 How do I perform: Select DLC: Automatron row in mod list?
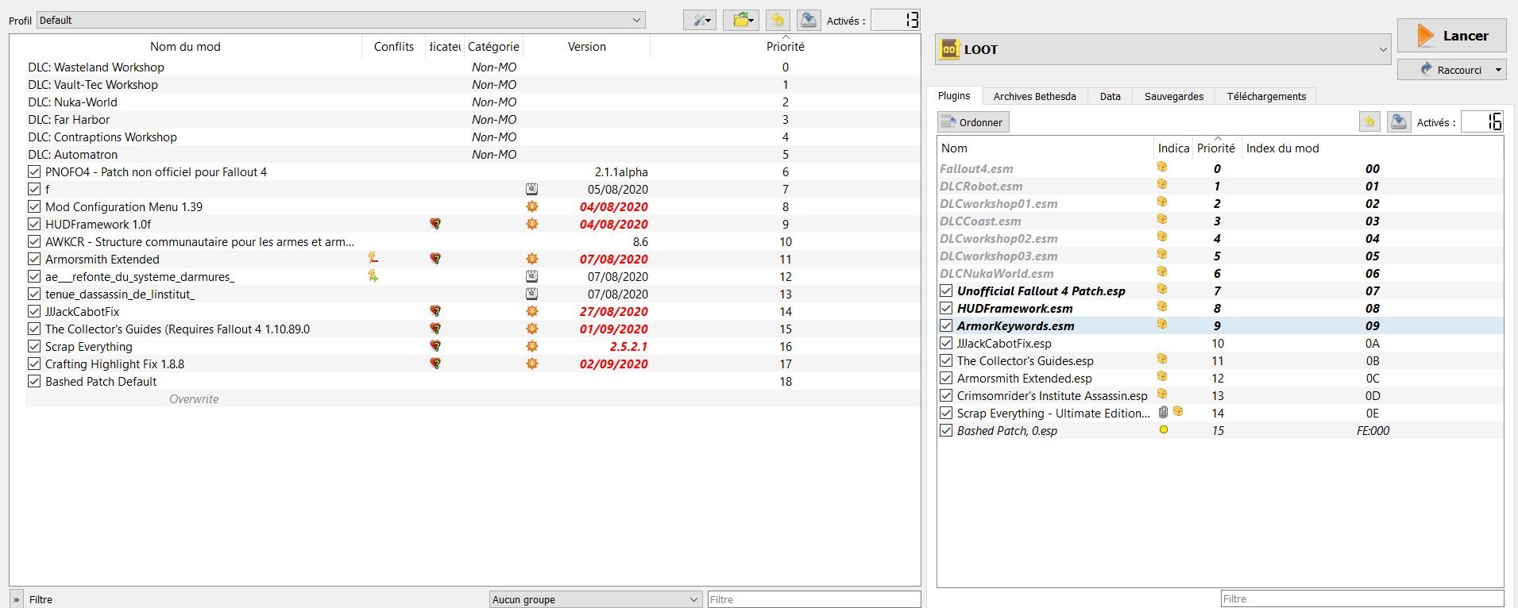(473, 154)
